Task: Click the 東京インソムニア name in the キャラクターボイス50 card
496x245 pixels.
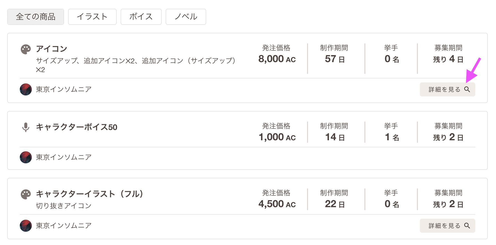Action: 64,157
